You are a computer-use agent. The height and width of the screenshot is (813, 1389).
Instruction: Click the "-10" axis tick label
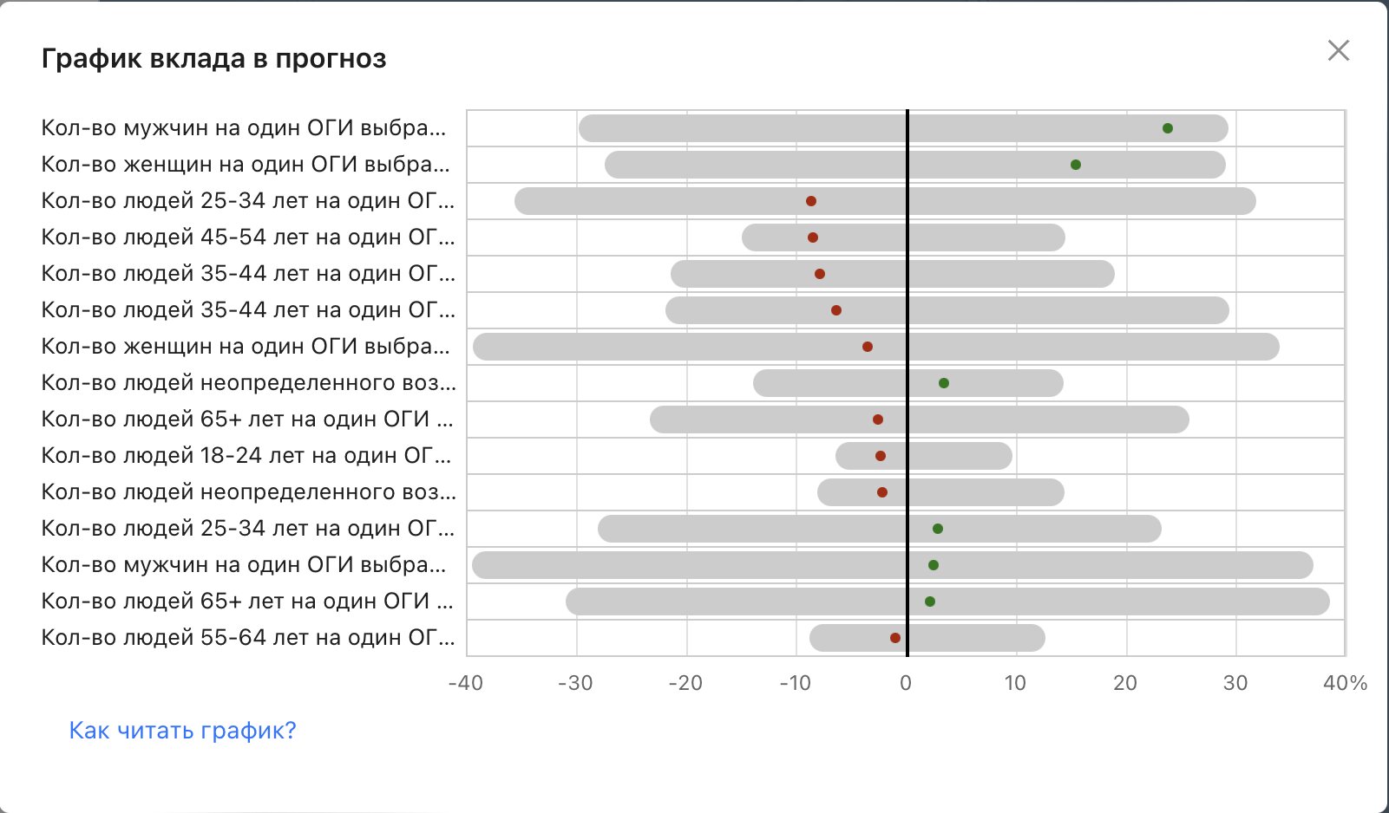click(x=796, y=683)
